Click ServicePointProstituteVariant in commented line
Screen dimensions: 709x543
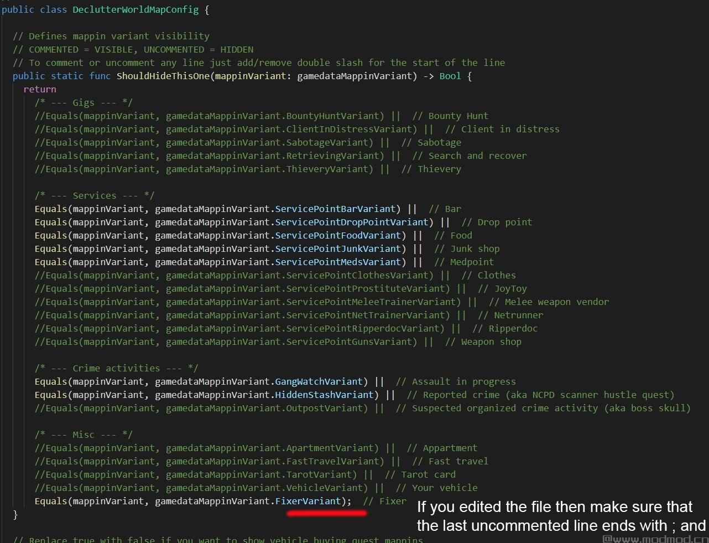(366, 288)
